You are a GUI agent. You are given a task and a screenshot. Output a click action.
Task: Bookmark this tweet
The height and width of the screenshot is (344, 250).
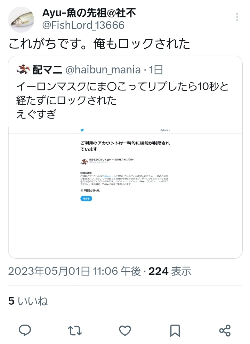(175, 331)
